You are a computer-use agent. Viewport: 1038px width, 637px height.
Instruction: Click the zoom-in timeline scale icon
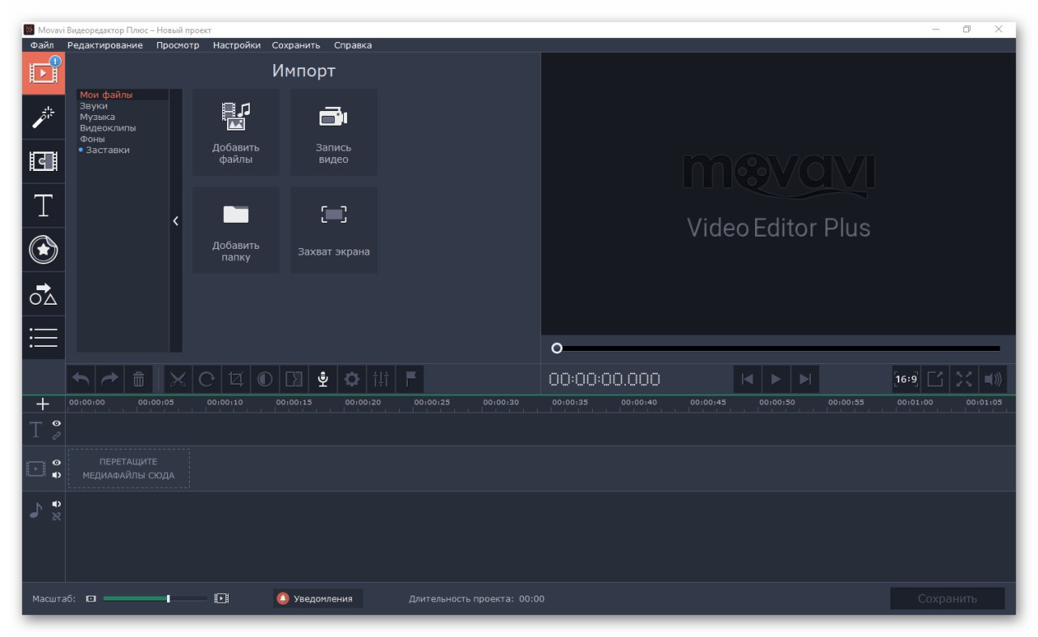click(x=221, y=599)
